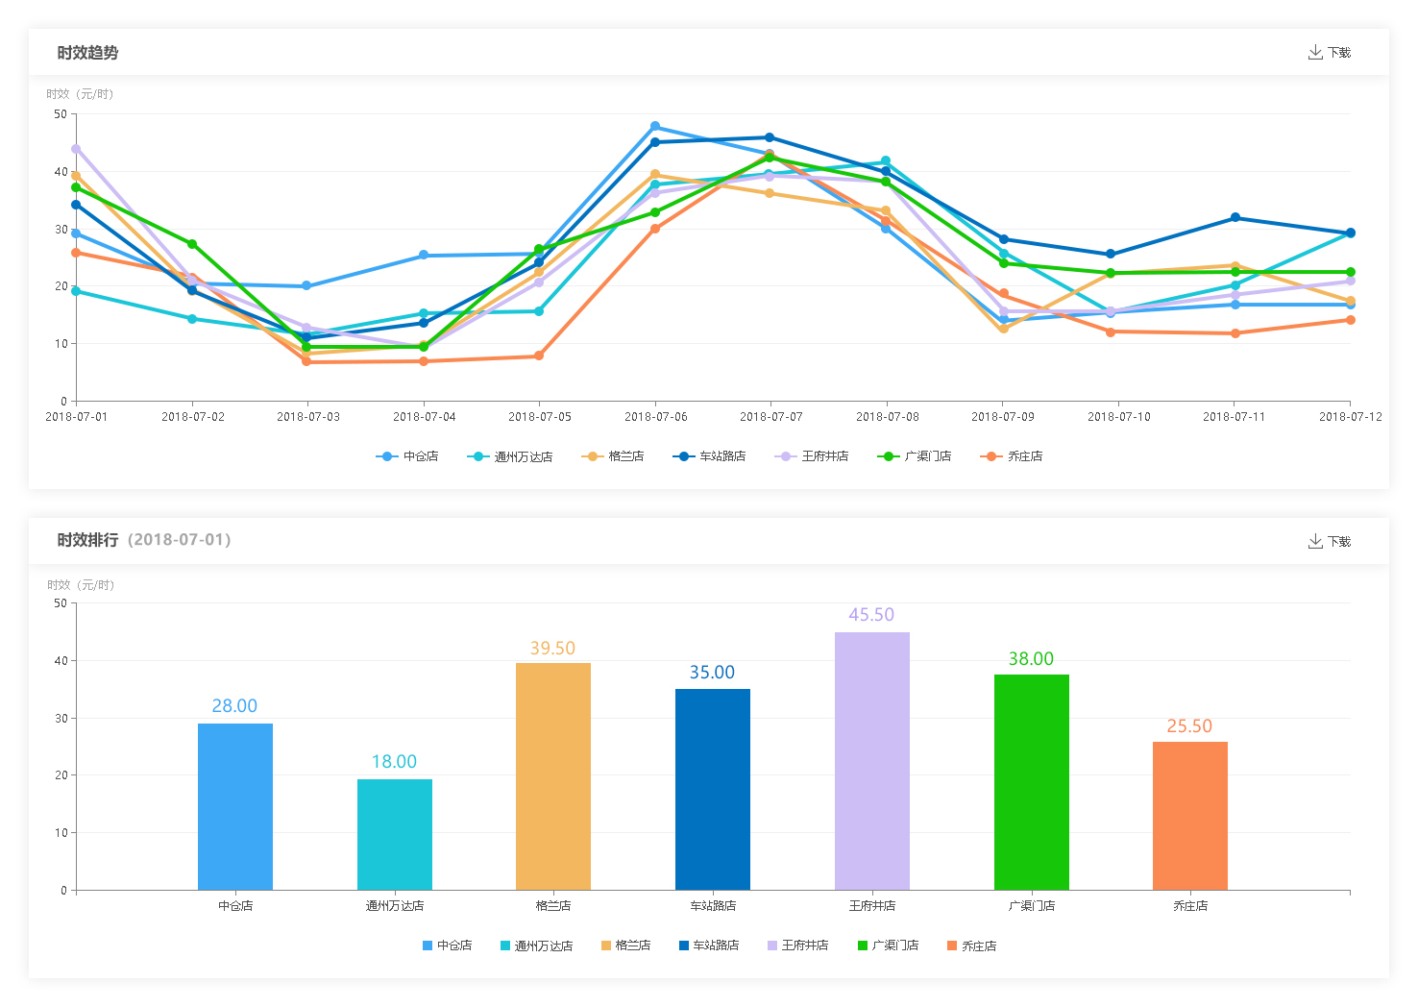This screenshot has width=1418, height=1007.
Task: Click the 45.50 value label above bar
Action: [871, 615]
